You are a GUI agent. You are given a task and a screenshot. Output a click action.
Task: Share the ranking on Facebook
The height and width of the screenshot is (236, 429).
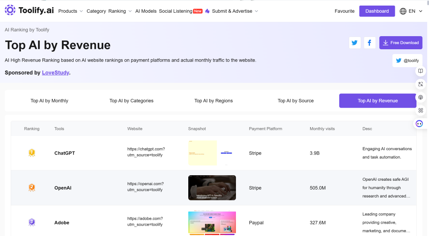point(370,43)
